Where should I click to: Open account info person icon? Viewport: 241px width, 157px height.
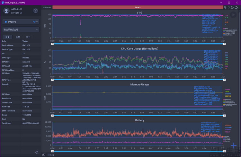click(x=21, y=13)
